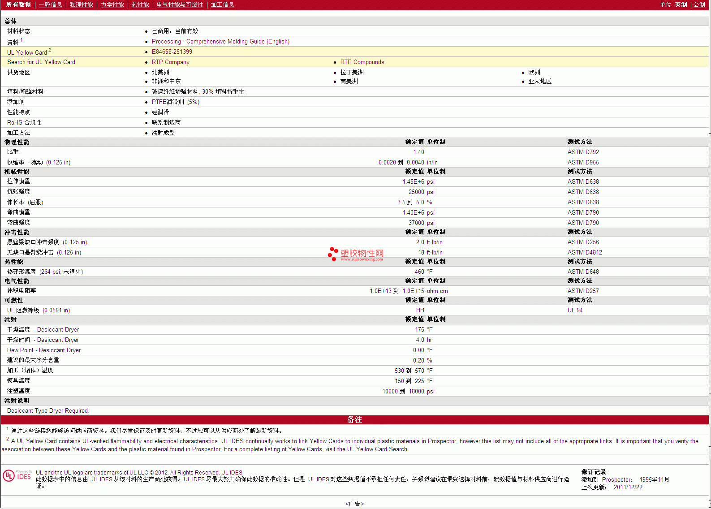Select the ASTM D955 test method text

point(583,163)
